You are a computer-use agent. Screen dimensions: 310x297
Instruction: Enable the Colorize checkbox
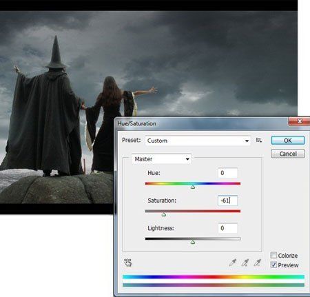point(273,255)
